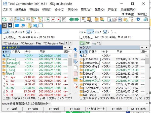Open the search files magnifier icon
This screenshot has height=113, width=151.
[x=109, y=19]
